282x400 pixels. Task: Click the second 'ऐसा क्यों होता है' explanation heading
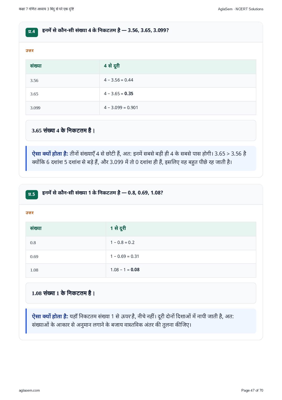[x=50, y=316]
